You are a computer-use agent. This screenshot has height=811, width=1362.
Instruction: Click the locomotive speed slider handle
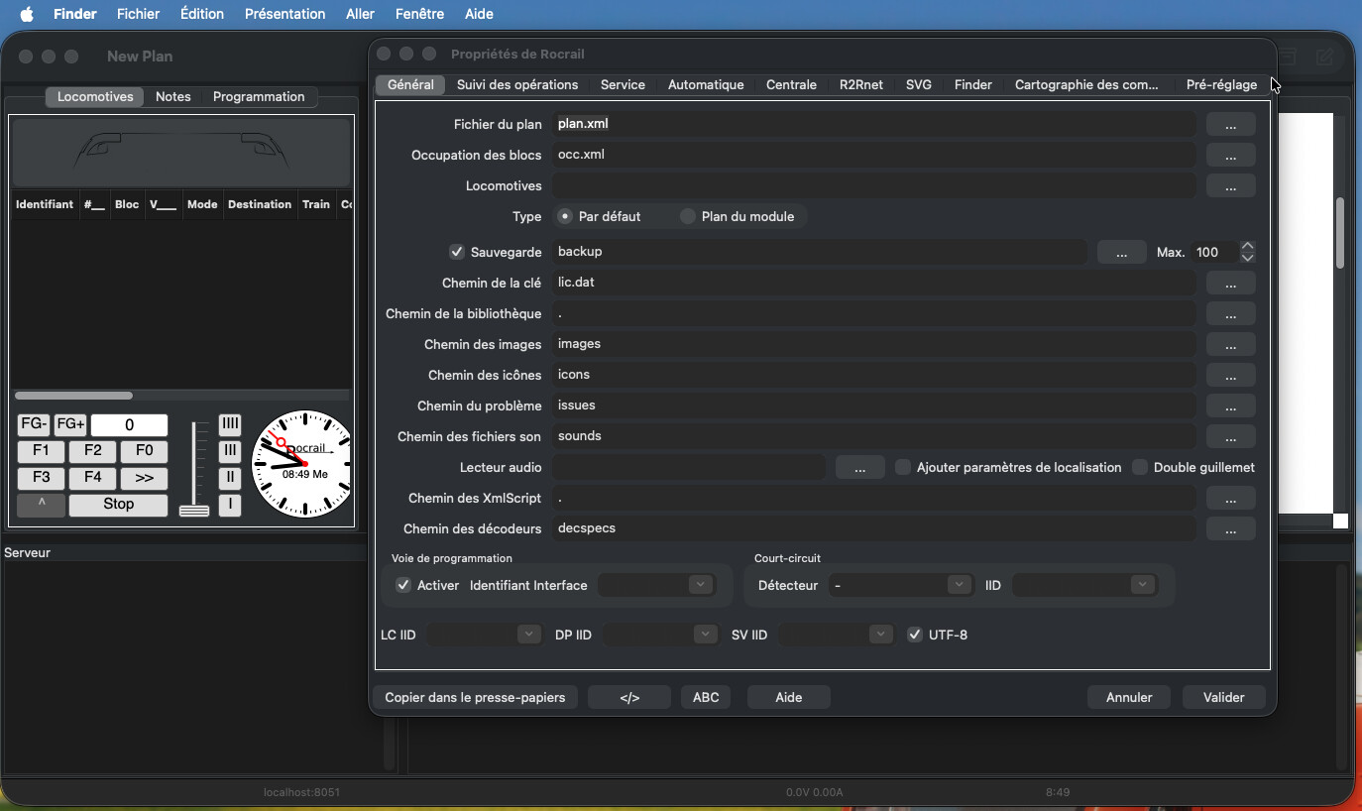[x=194, y=511]
